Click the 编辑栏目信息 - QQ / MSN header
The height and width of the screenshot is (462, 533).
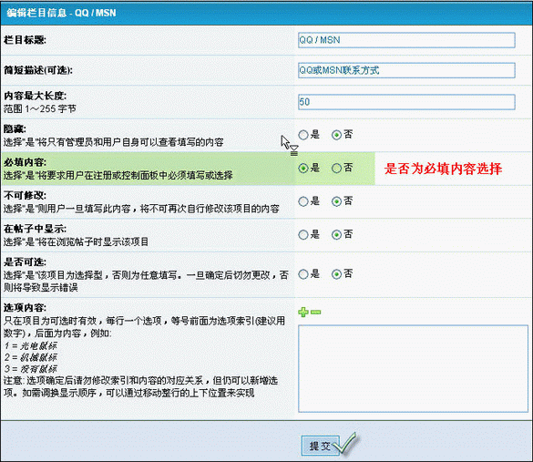(x=62, y=13)
